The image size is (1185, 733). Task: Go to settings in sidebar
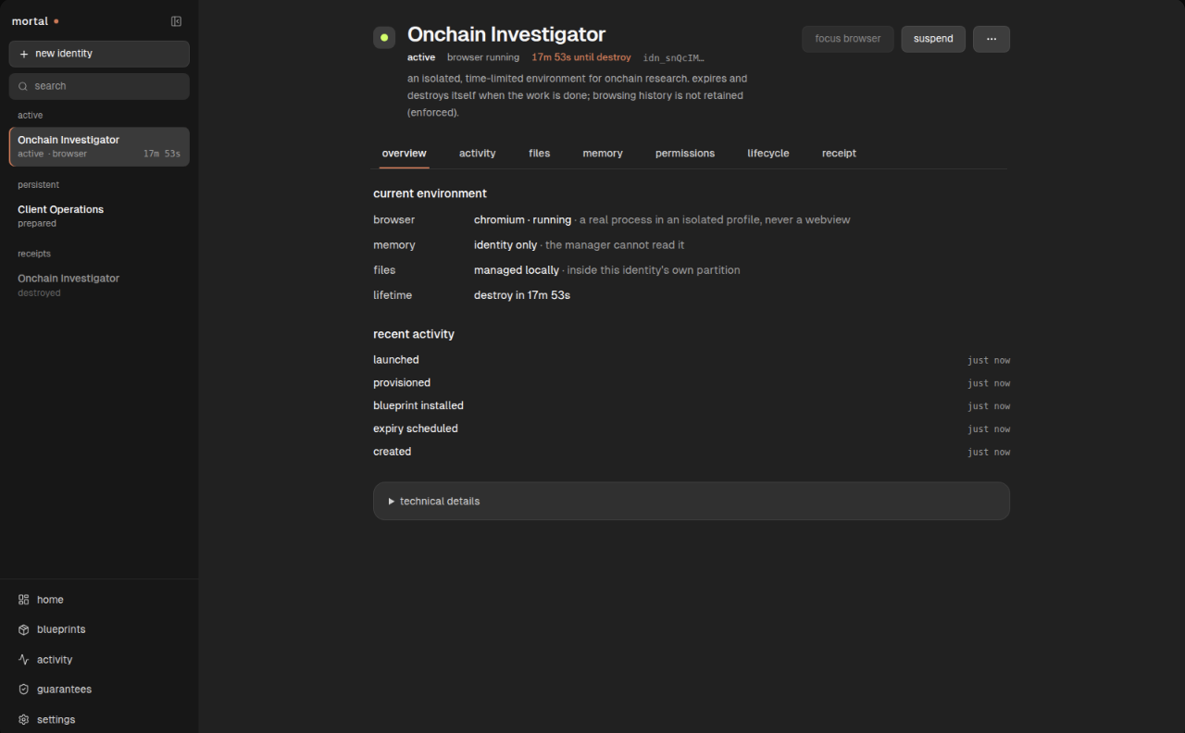click(99, 720)
